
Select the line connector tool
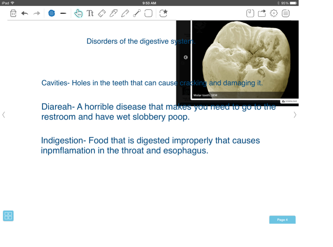tap(137, 13)
